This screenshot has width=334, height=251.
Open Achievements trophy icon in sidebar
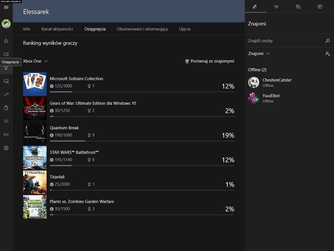[6, 68]
